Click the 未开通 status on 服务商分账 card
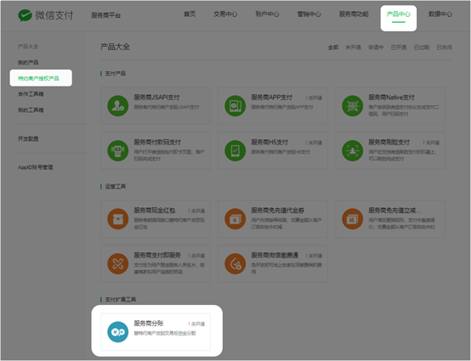Viewport: 471px width, 361px height. (x=196, y=324)
